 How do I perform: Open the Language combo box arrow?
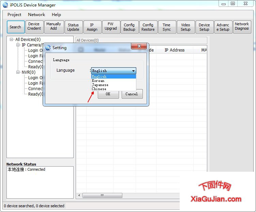pos(133,71)
